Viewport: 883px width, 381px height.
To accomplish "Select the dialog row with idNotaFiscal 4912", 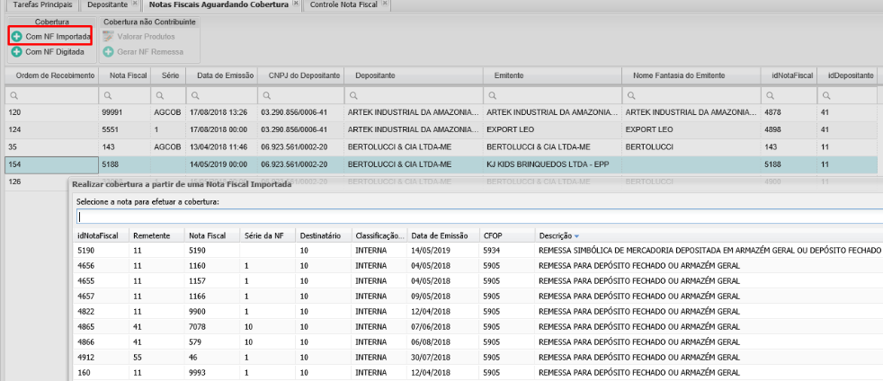I will point(478,358).
